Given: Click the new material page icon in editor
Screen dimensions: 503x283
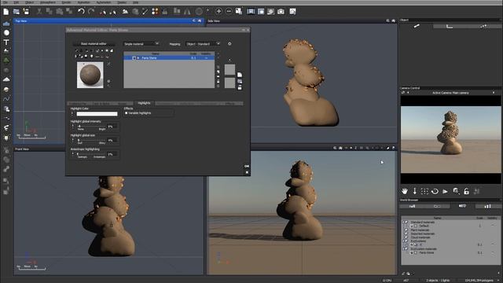Looking at the screenshot, I should [240, 75].
